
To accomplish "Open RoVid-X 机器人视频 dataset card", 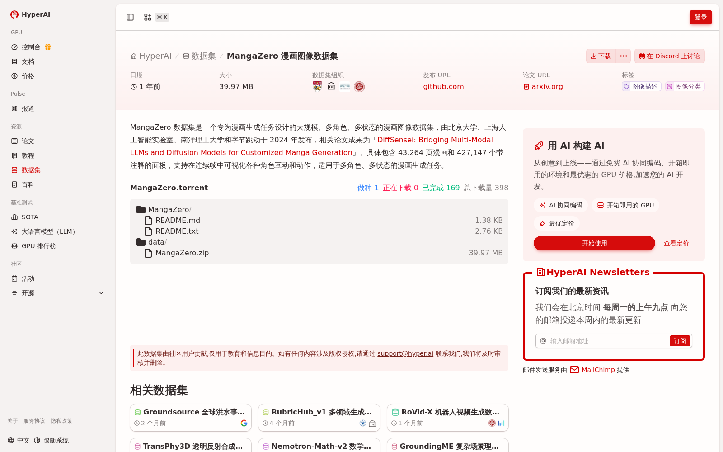I will coord(448,418).
